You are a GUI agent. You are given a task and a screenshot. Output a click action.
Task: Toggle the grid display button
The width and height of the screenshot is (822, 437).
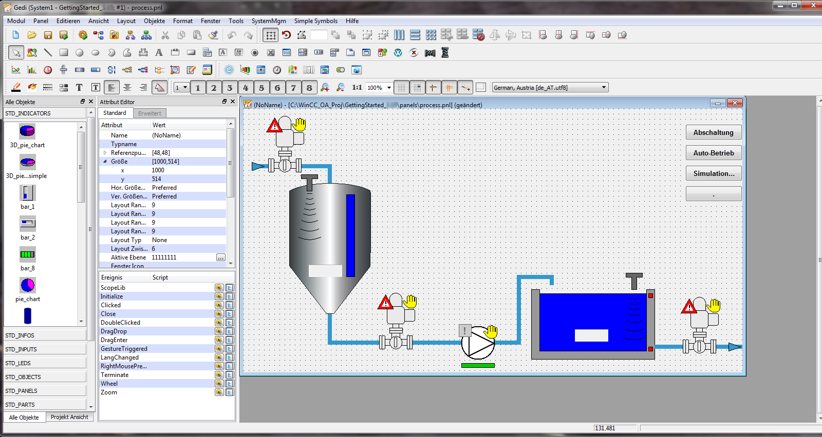(401, 88)
